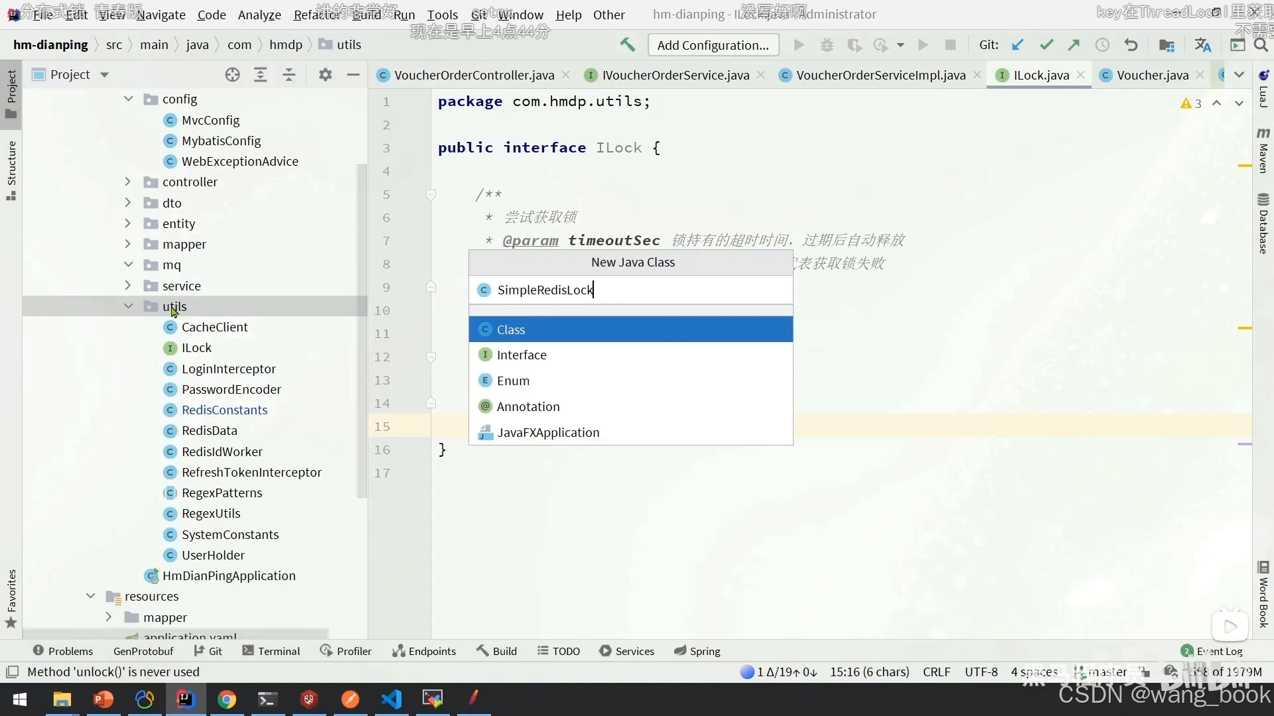
Task: Open IntelliJ IDEA from the taskbar
Action: click(x=185, y=699)
